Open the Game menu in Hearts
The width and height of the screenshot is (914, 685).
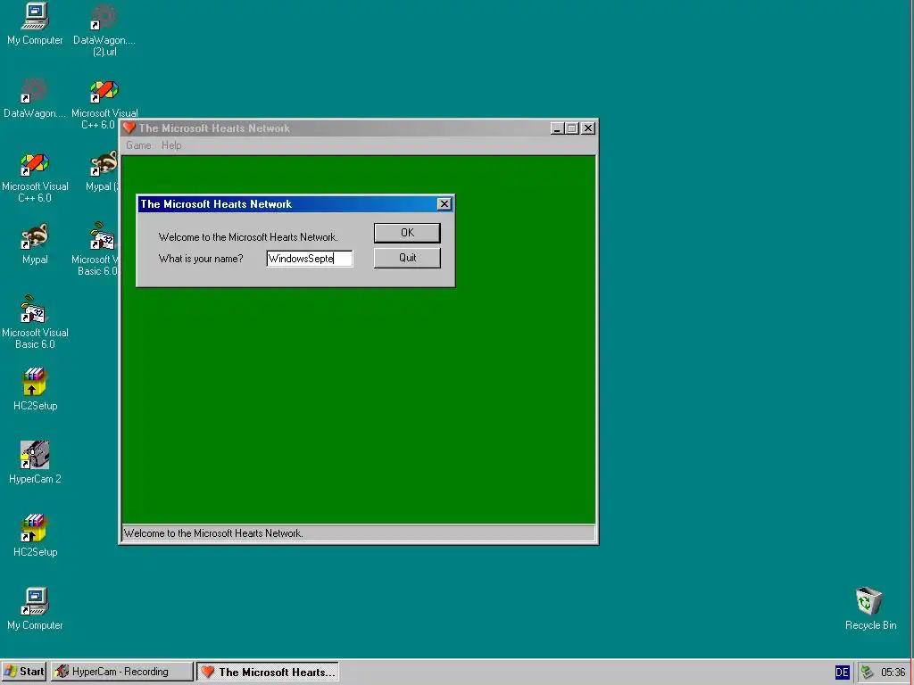(x=138, y=145)
